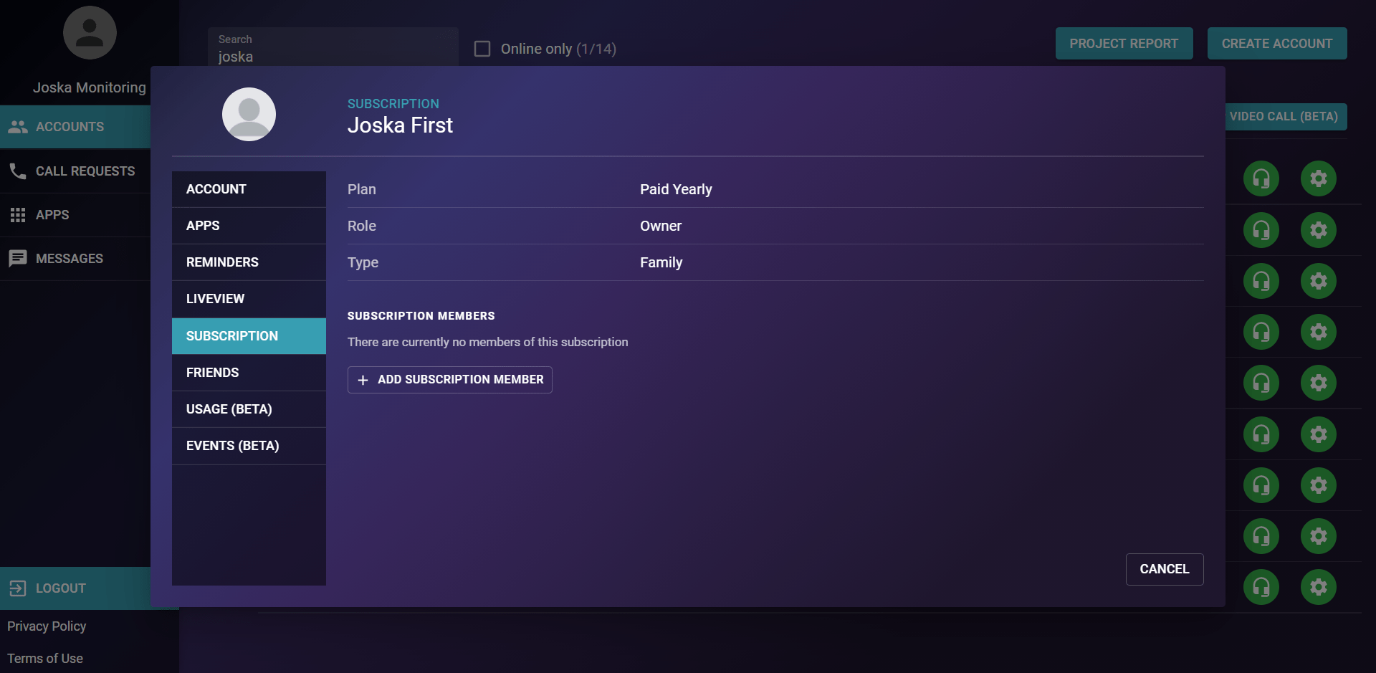
Task: Toggle the Online only checkbox
Action: point(482,49)
